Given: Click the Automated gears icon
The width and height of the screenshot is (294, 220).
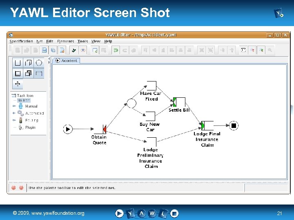Looking at the screenshot, I should coord(21,113).
